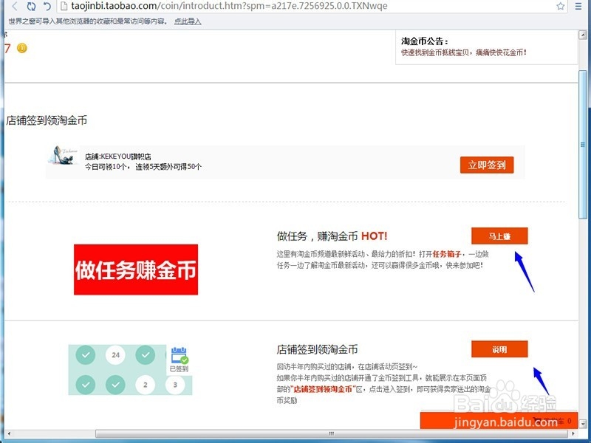
Task: Click the page icon in the address bar
Action: [64, 6]
